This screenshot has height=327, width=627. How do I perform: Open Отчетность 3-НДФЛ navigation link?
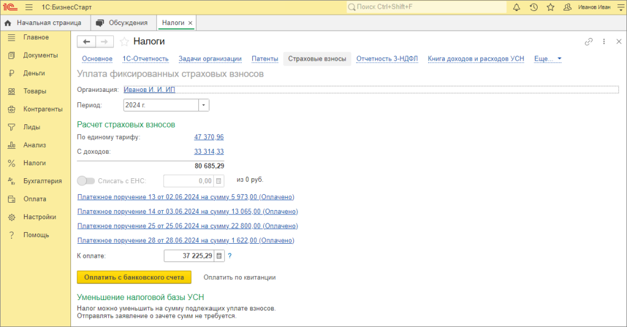pyautogui.click(x=387, y=59)
